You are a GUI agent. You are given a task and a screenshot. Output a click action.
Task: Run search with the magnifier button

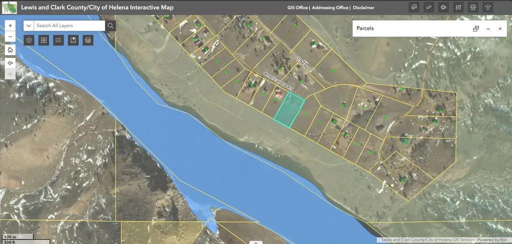(110, 25)
